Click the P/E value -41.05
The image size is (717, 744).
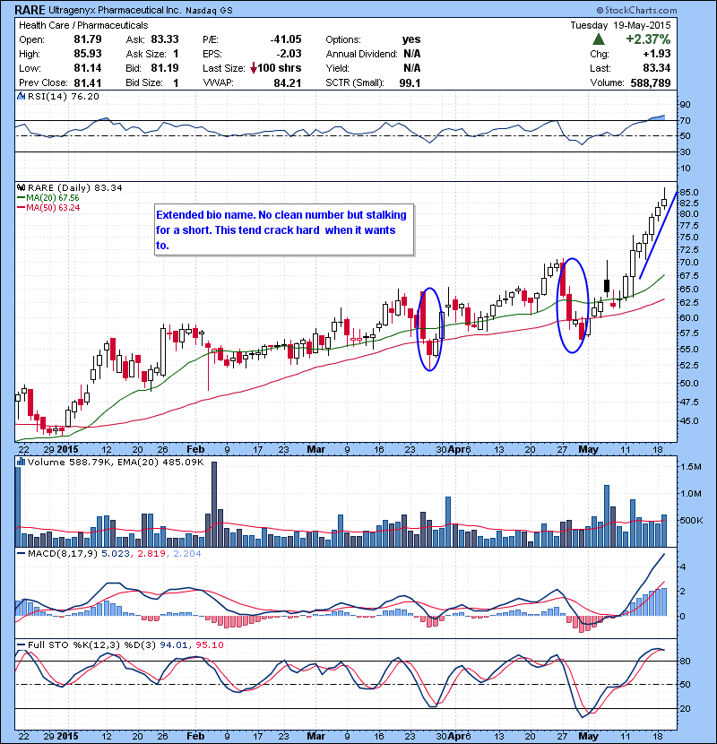pyautogui.click(x=286, y=39)
